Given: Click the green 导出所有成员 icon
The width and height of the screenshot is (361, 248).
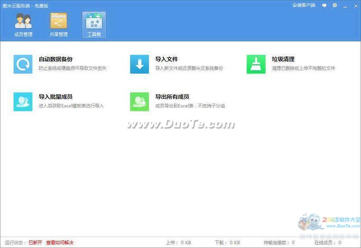Looking at the screenshot, I should 139,101.
